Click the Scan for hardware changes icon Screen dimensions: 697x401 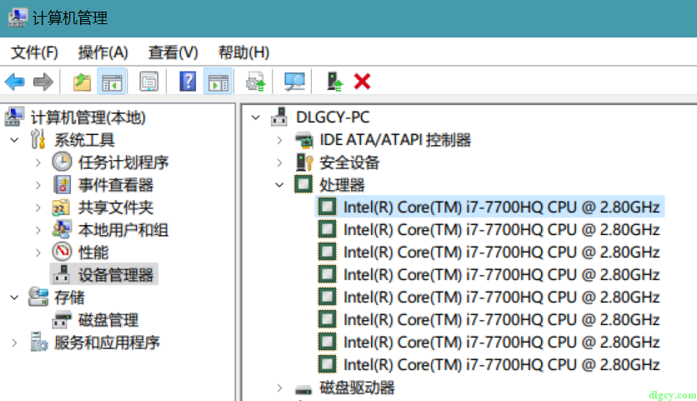point(294,82)
